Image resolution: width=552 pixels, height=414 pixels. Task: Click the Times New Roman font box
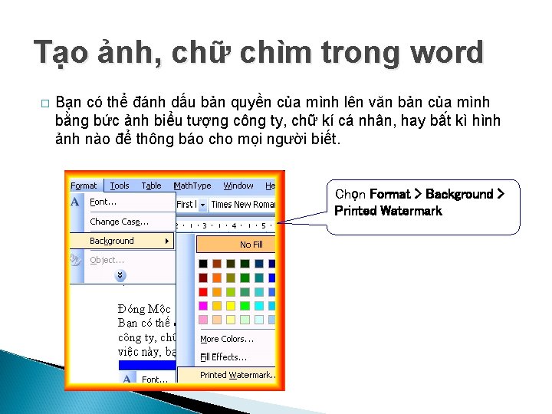[x=243, y=205]
